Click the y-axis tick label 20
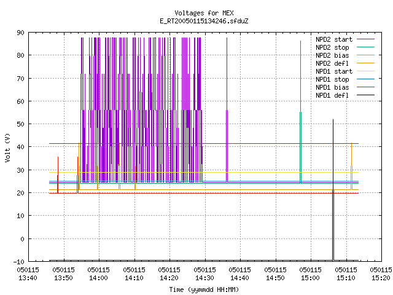Screen dimensions: 393x295 [20, 193]
